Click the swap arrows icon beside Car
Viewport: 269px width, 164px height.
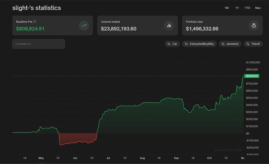click(169, 44)
